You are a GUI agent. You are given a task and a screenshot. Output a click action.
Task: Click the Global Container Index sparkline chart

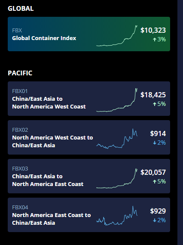[117, 36]
